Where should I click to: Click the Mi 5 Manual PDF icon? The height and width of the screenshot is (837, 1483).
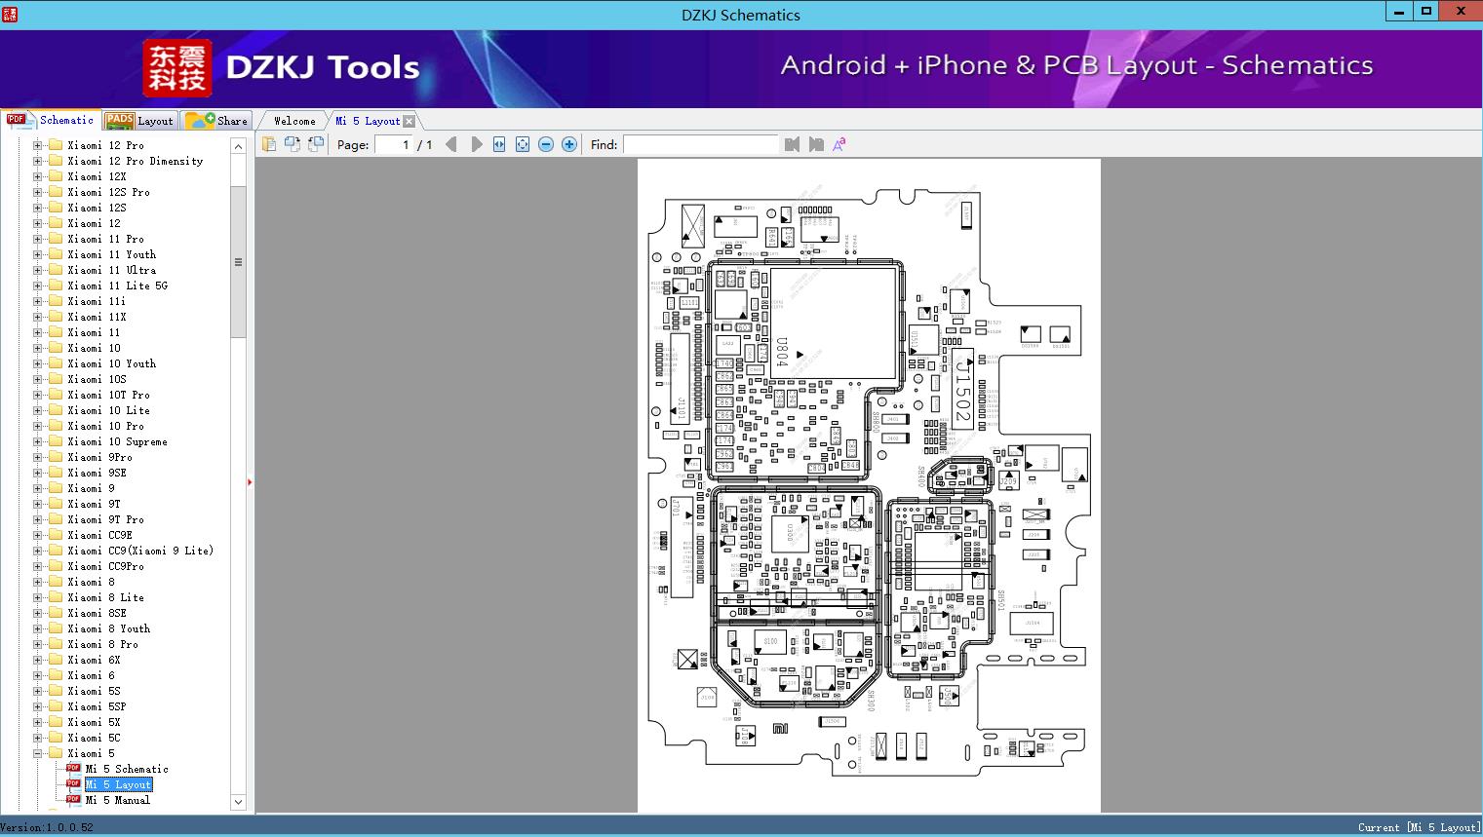pos(73,799)
